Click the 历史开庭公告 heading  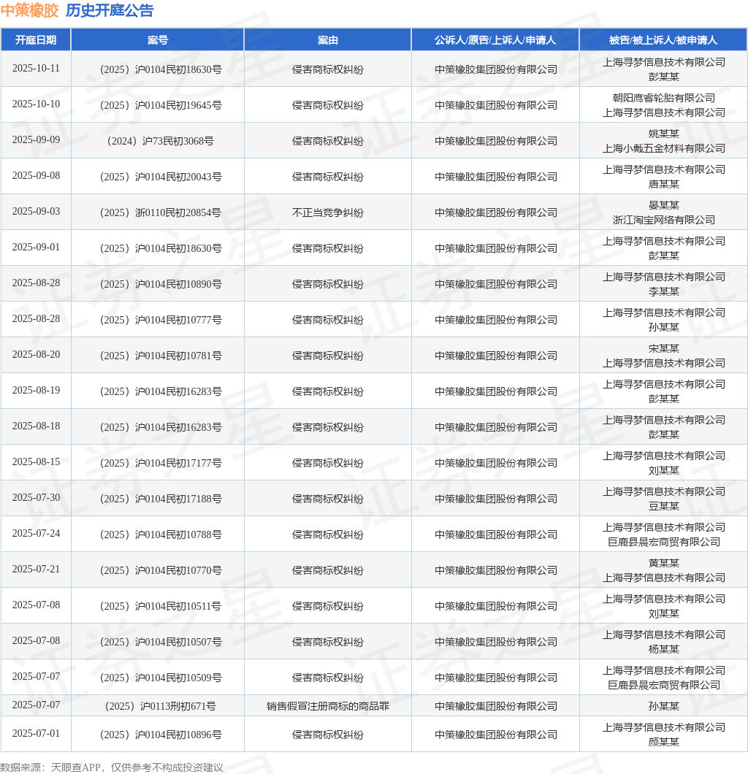[x=110, y=10]
